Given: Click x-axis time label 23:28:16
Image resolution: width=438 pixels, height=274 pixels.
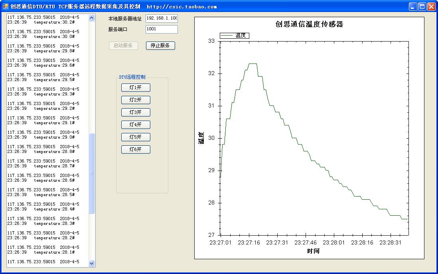Looking at the screenshot, I should [362, 243].
